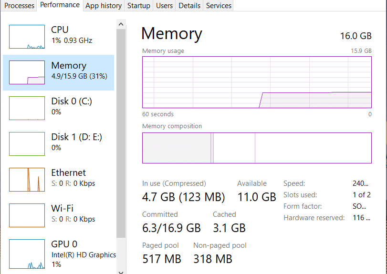
Task: Open the Details tab
Action: click(189, 6)
